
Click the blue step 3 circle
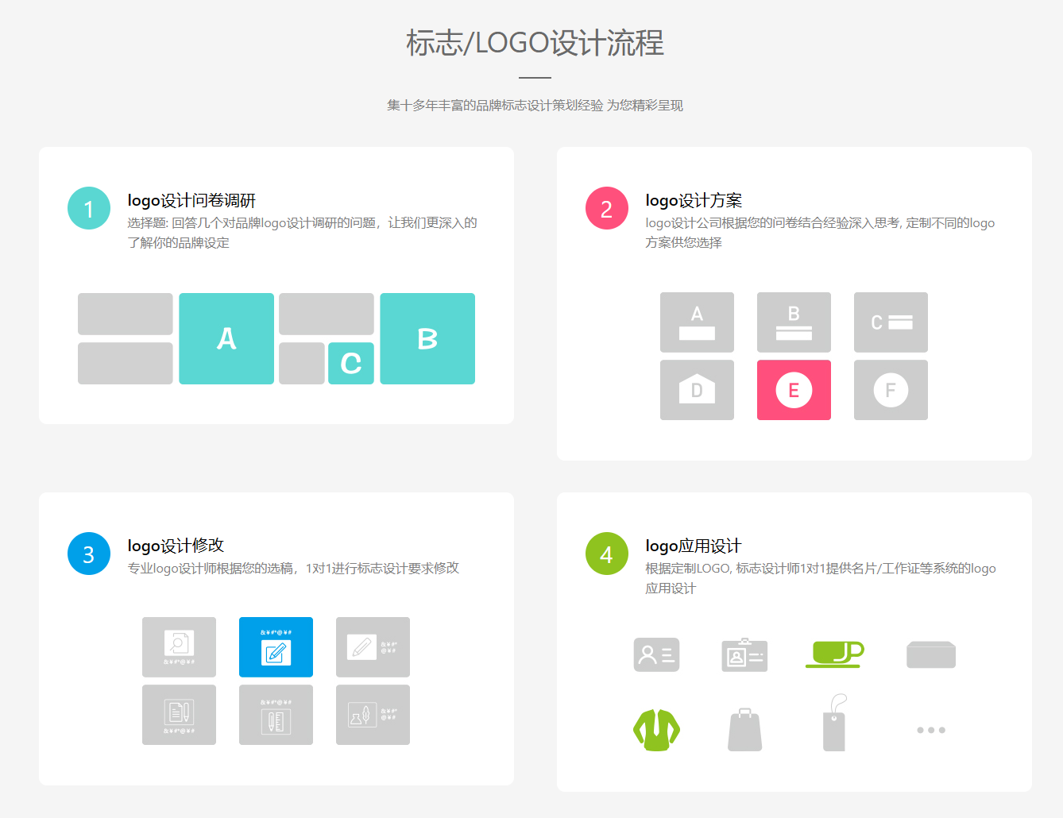(x=89, y=554)
